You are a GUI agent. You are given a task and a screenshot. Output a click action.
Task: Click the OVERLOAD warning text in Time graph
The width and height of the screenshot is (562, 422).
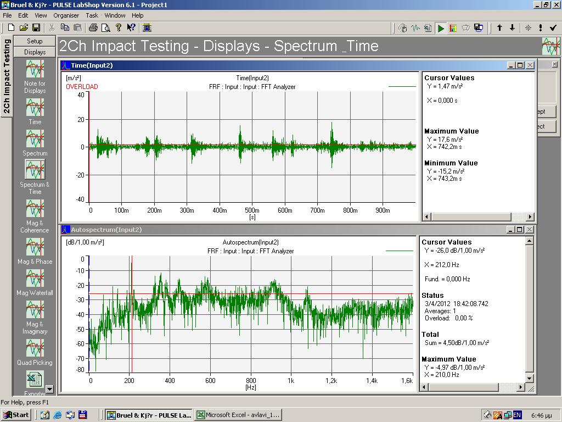click(x=82, y=86)
